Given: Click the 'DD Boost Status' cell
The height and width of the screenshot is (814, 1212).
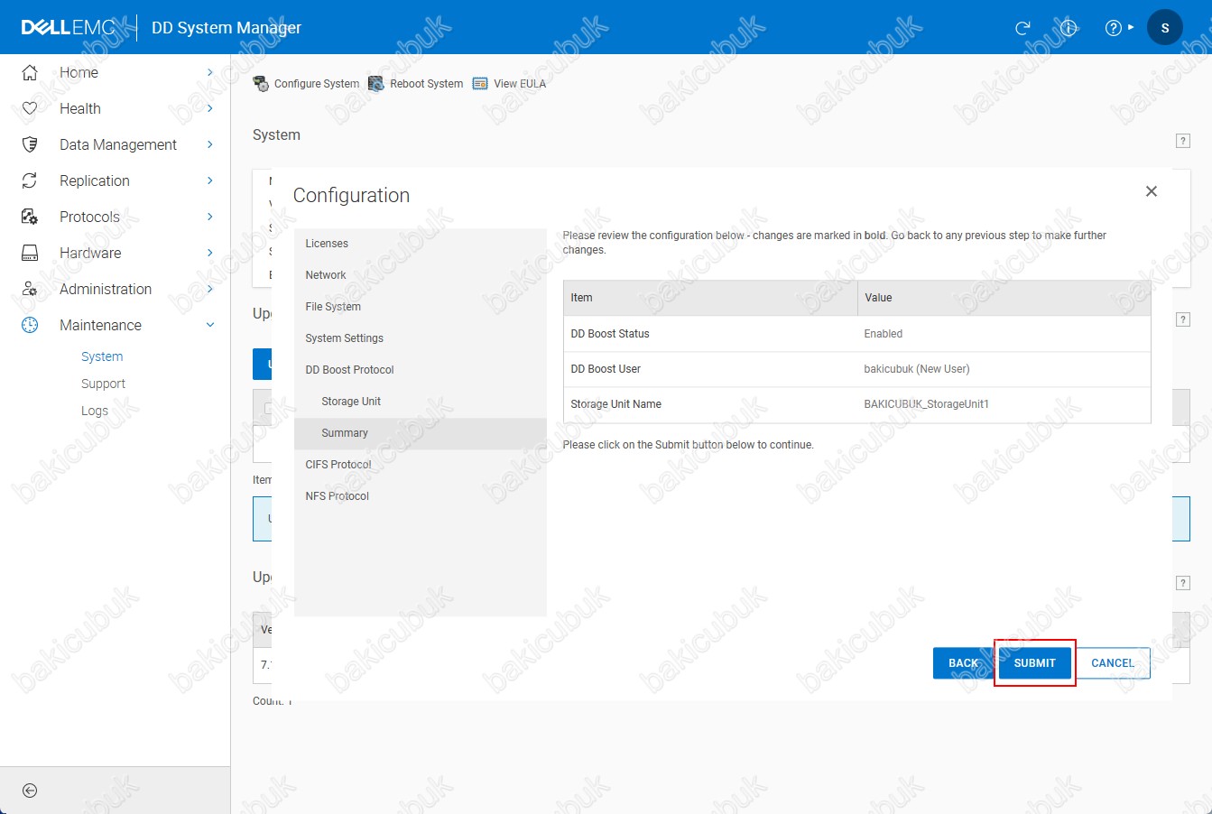Looking at the screenshot, I should click(710, 334).
